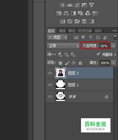Screen dimensions: 118x140
Task: Add a Vibrance adjustment layer
Action: coord(92,5)
